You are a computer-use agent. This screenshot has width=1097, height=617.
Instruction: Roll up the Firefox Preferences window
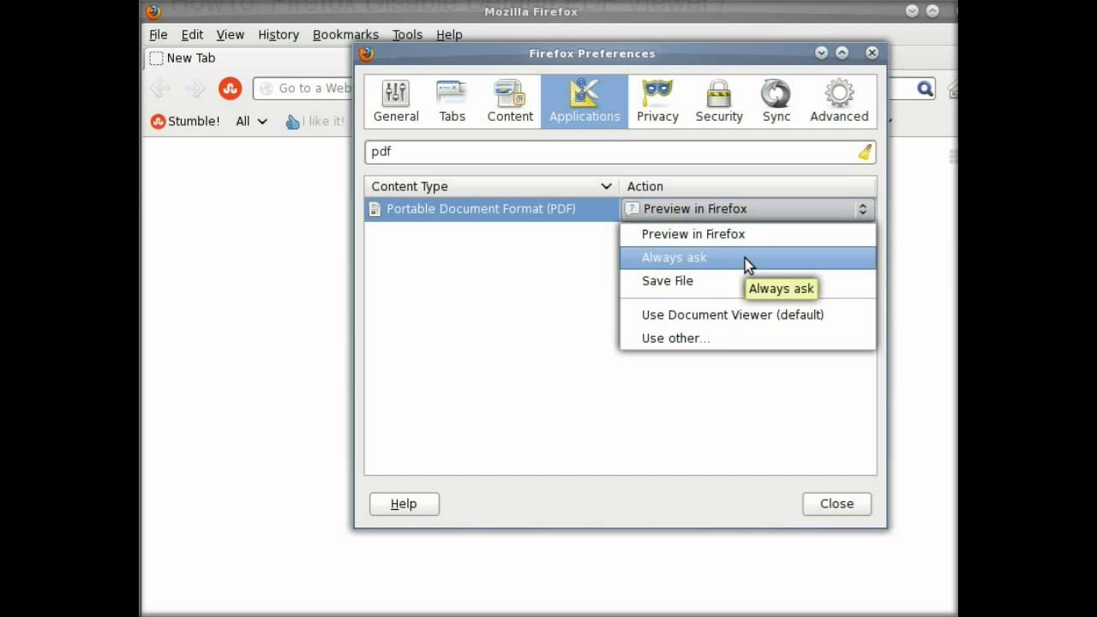point(842,53)
